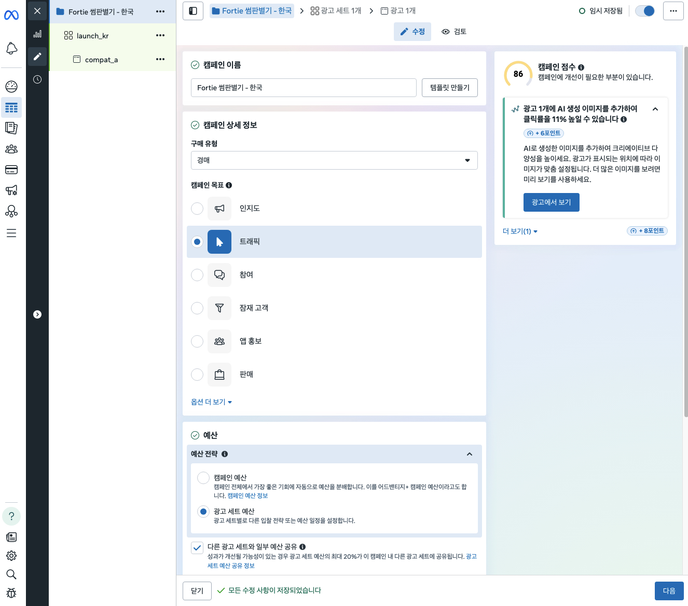Collapse the 예산 전략 section
Viewport: 688px width, 606px height.
tap(470, 453)
